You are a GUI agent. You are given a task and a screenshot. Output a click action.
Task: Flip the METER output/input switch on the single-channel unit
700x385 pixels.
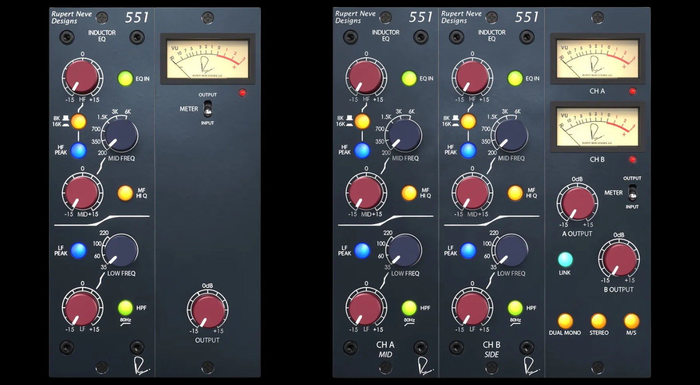[208, 109]
